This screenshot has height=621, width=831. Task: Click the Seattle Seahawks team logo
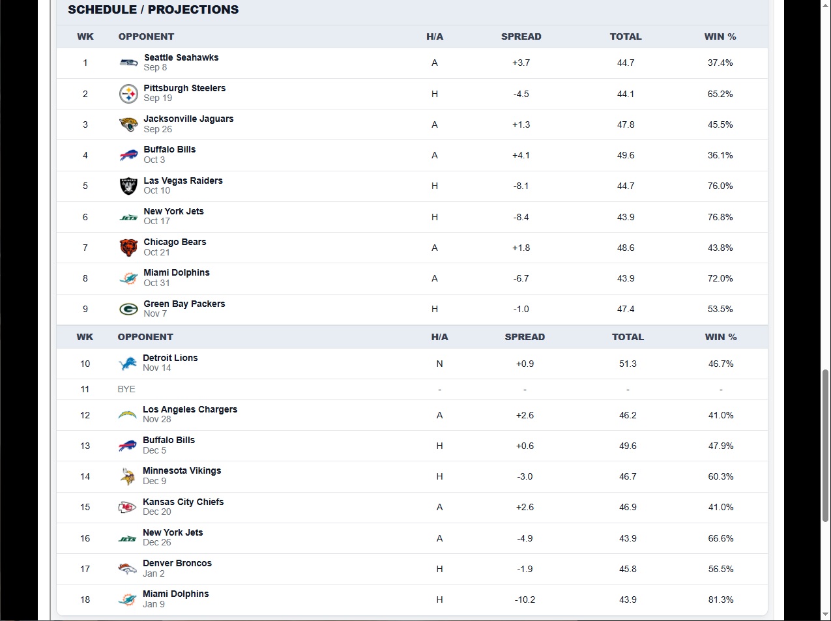128,63
